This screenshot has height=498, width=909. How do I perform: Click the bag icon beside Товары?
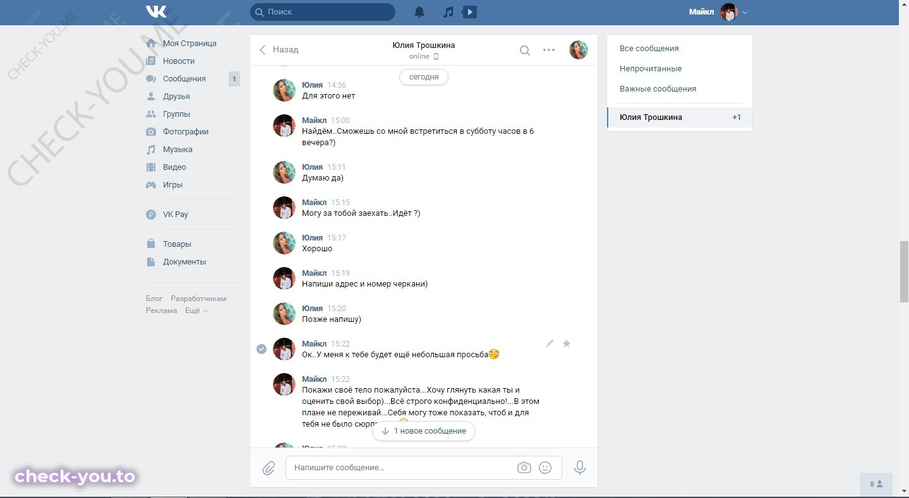[x=151, y=244]
